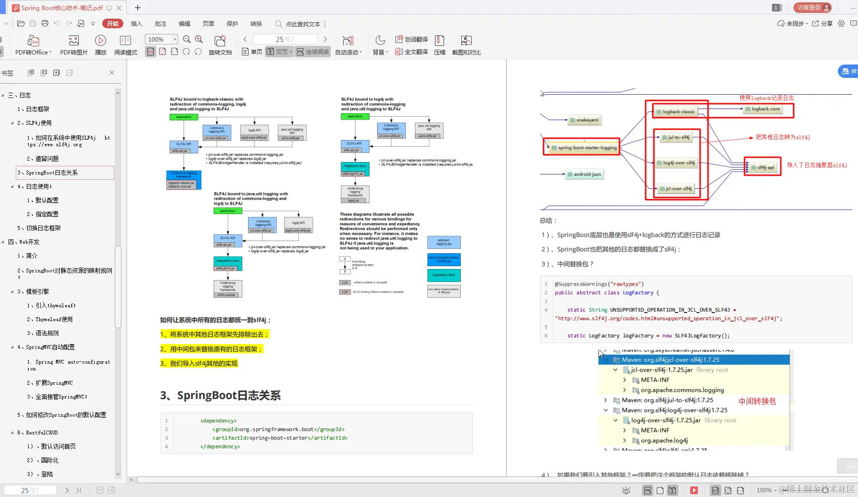Click the 压缩 compress tool

pos(440,45)
